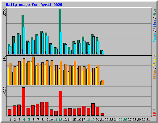This screenshot has height=123, width=158.
Task: Select day label 27 on the axis
Action: coord(130,120)
